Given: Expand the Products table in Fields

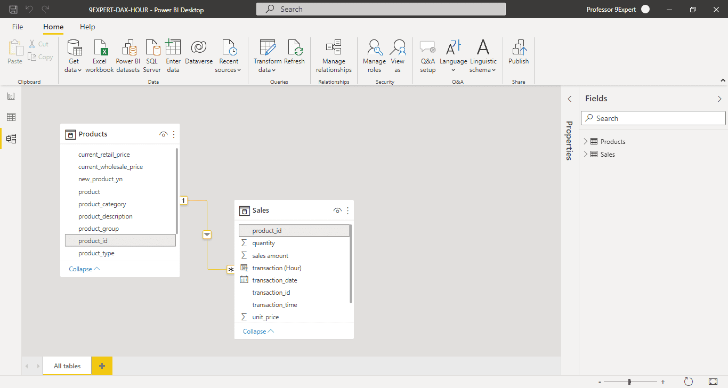Looking at the screenshot, I should click(586, 141).
